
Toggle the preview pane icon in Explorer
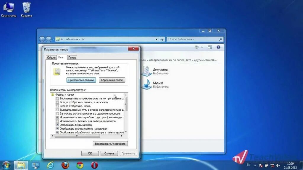(210, 47)
